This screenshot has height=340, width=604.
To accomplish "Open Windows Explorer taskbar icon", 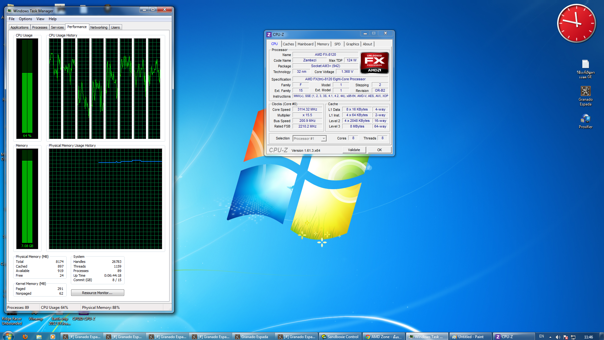I will click(x=39, y=337).
